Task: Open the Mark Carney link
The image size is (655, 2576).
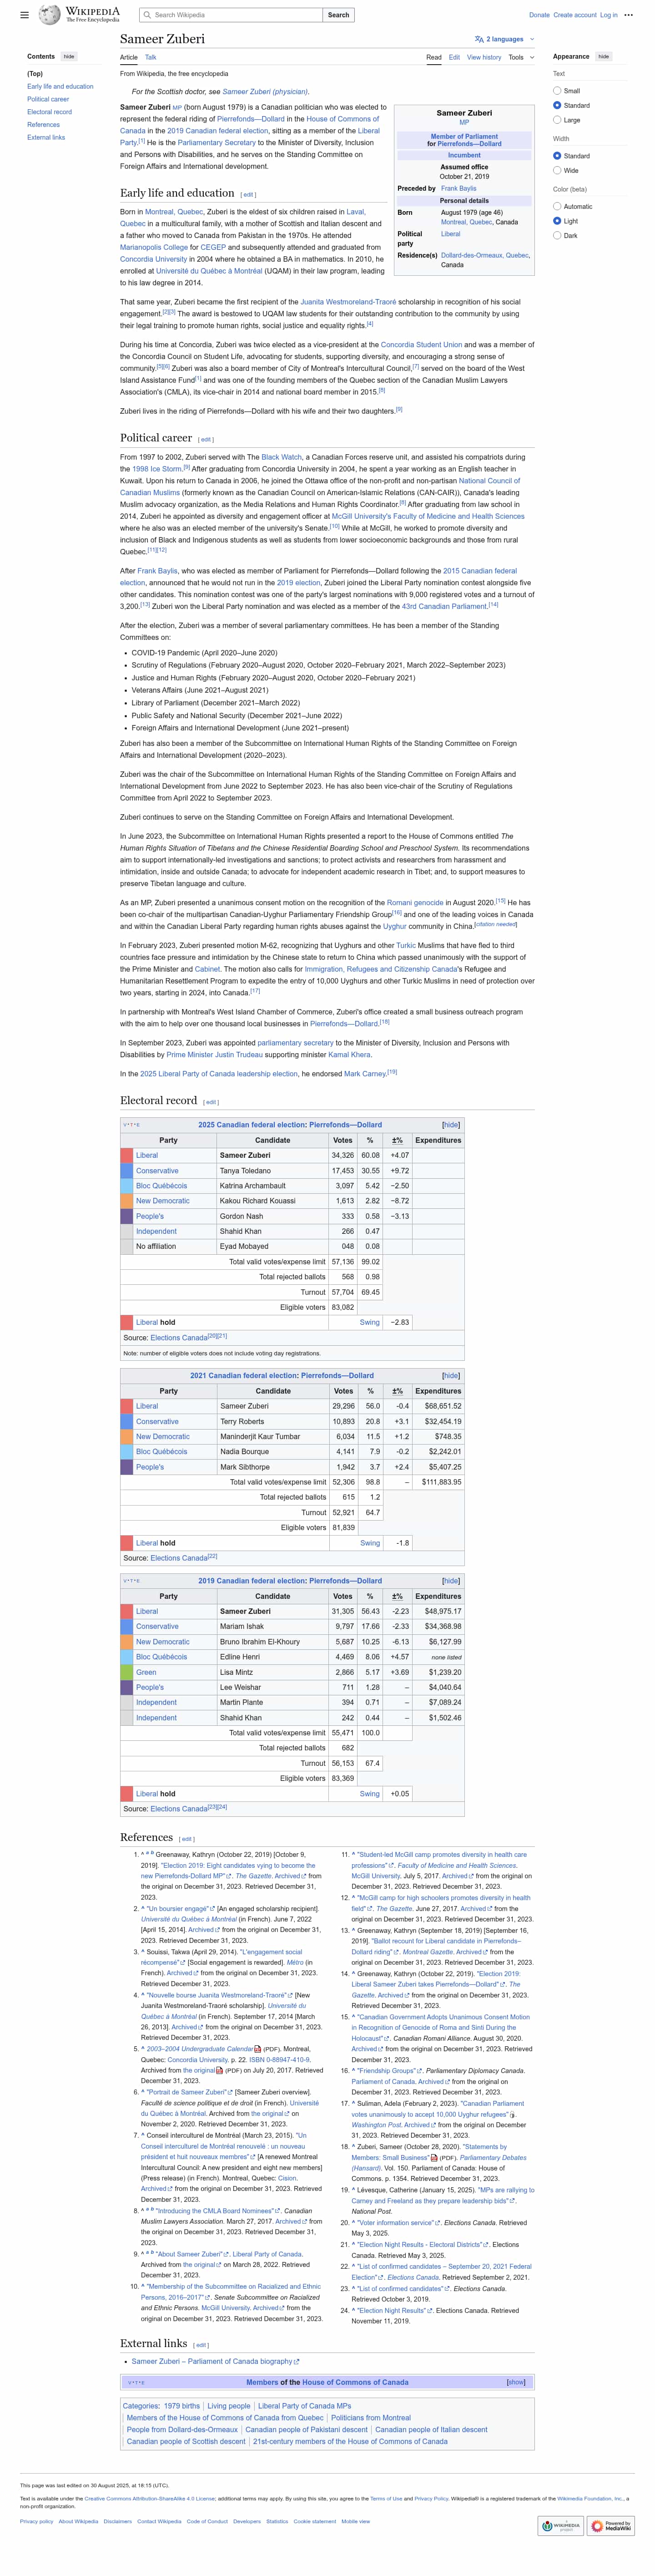Action: pyautogui.click(x=365, y=1073)
